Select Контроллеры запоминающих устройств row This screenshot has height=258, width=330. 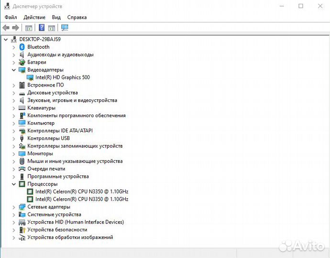(x=75, y=146)
